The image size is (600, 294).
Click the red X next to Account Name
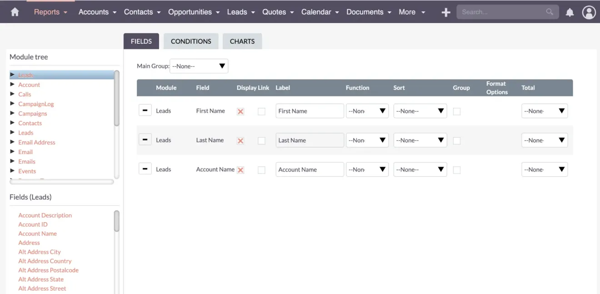tap(240, 169)
